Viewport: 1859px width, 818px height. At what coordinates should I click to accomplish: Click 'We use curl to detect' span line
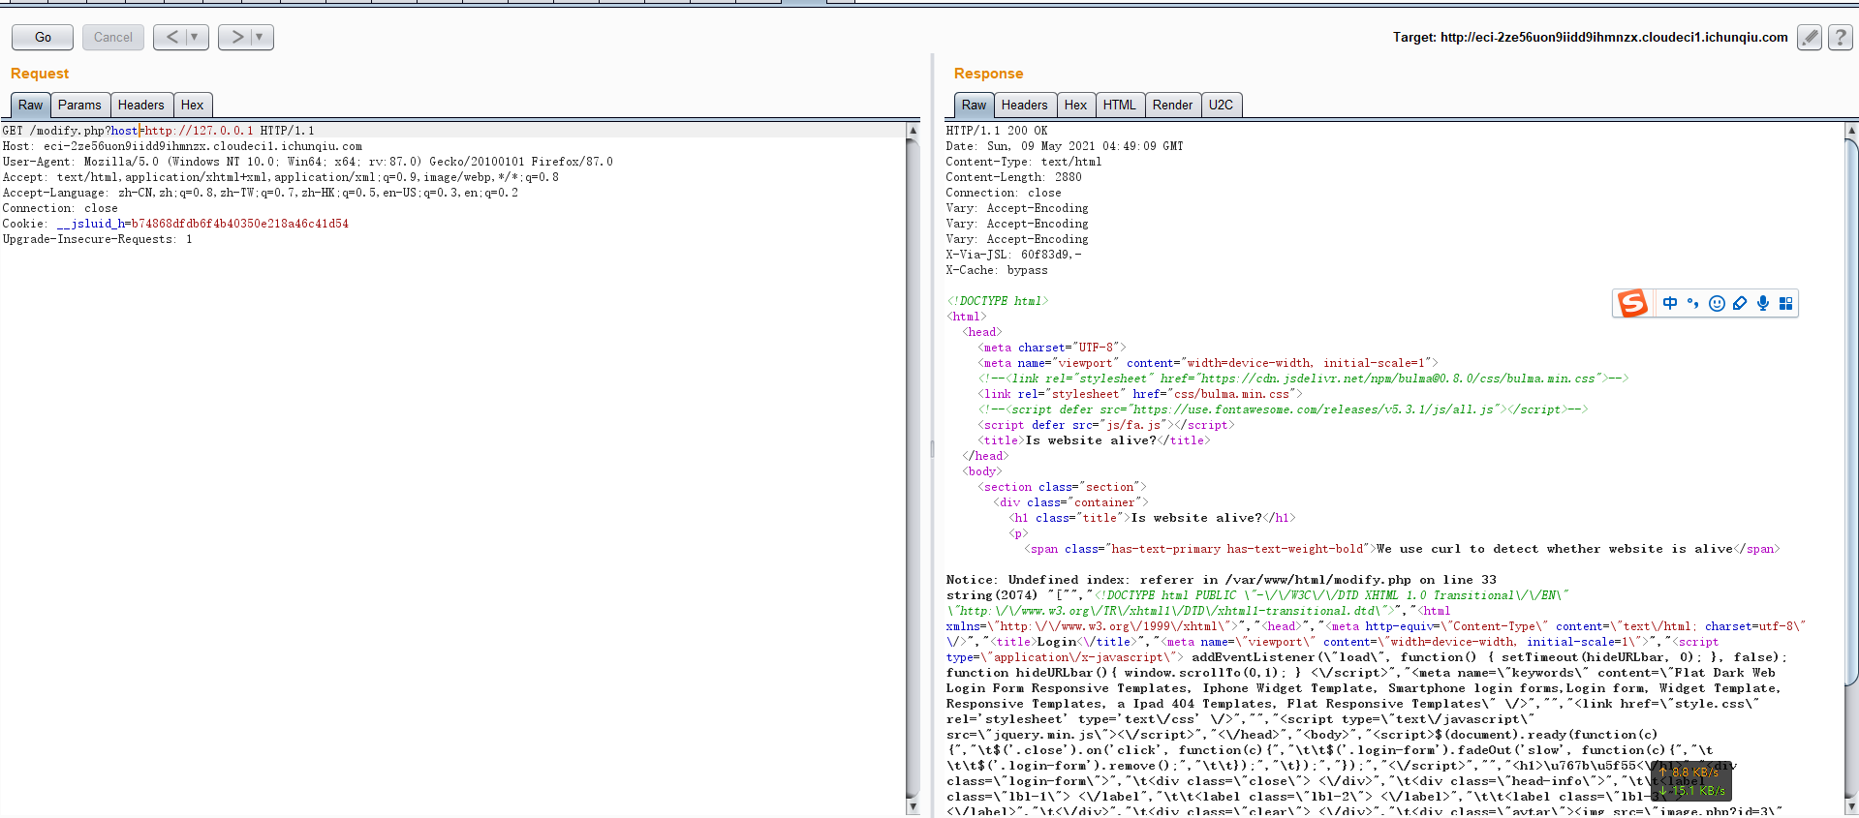click(x=1402, y=549)
